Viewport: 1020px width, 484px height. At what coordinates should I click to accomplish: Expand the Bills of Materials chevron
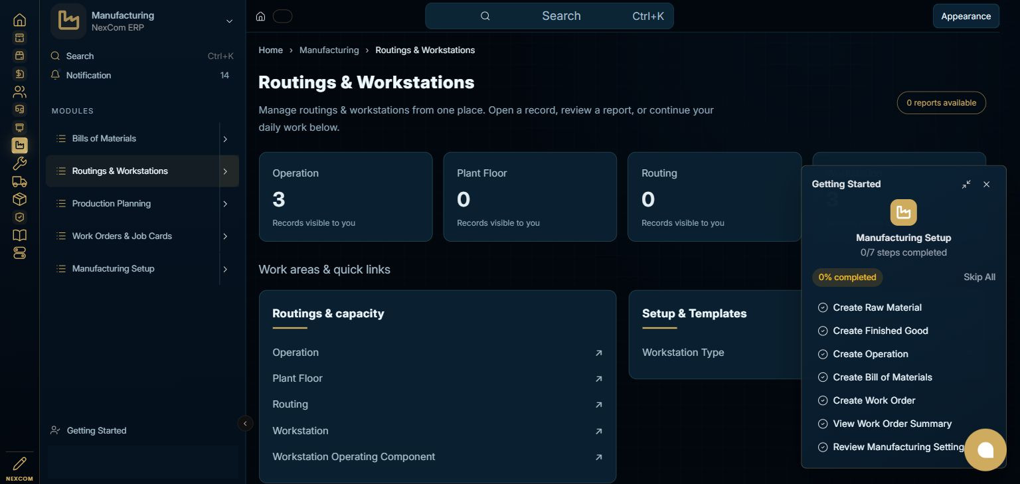click(x=225, y=139)
